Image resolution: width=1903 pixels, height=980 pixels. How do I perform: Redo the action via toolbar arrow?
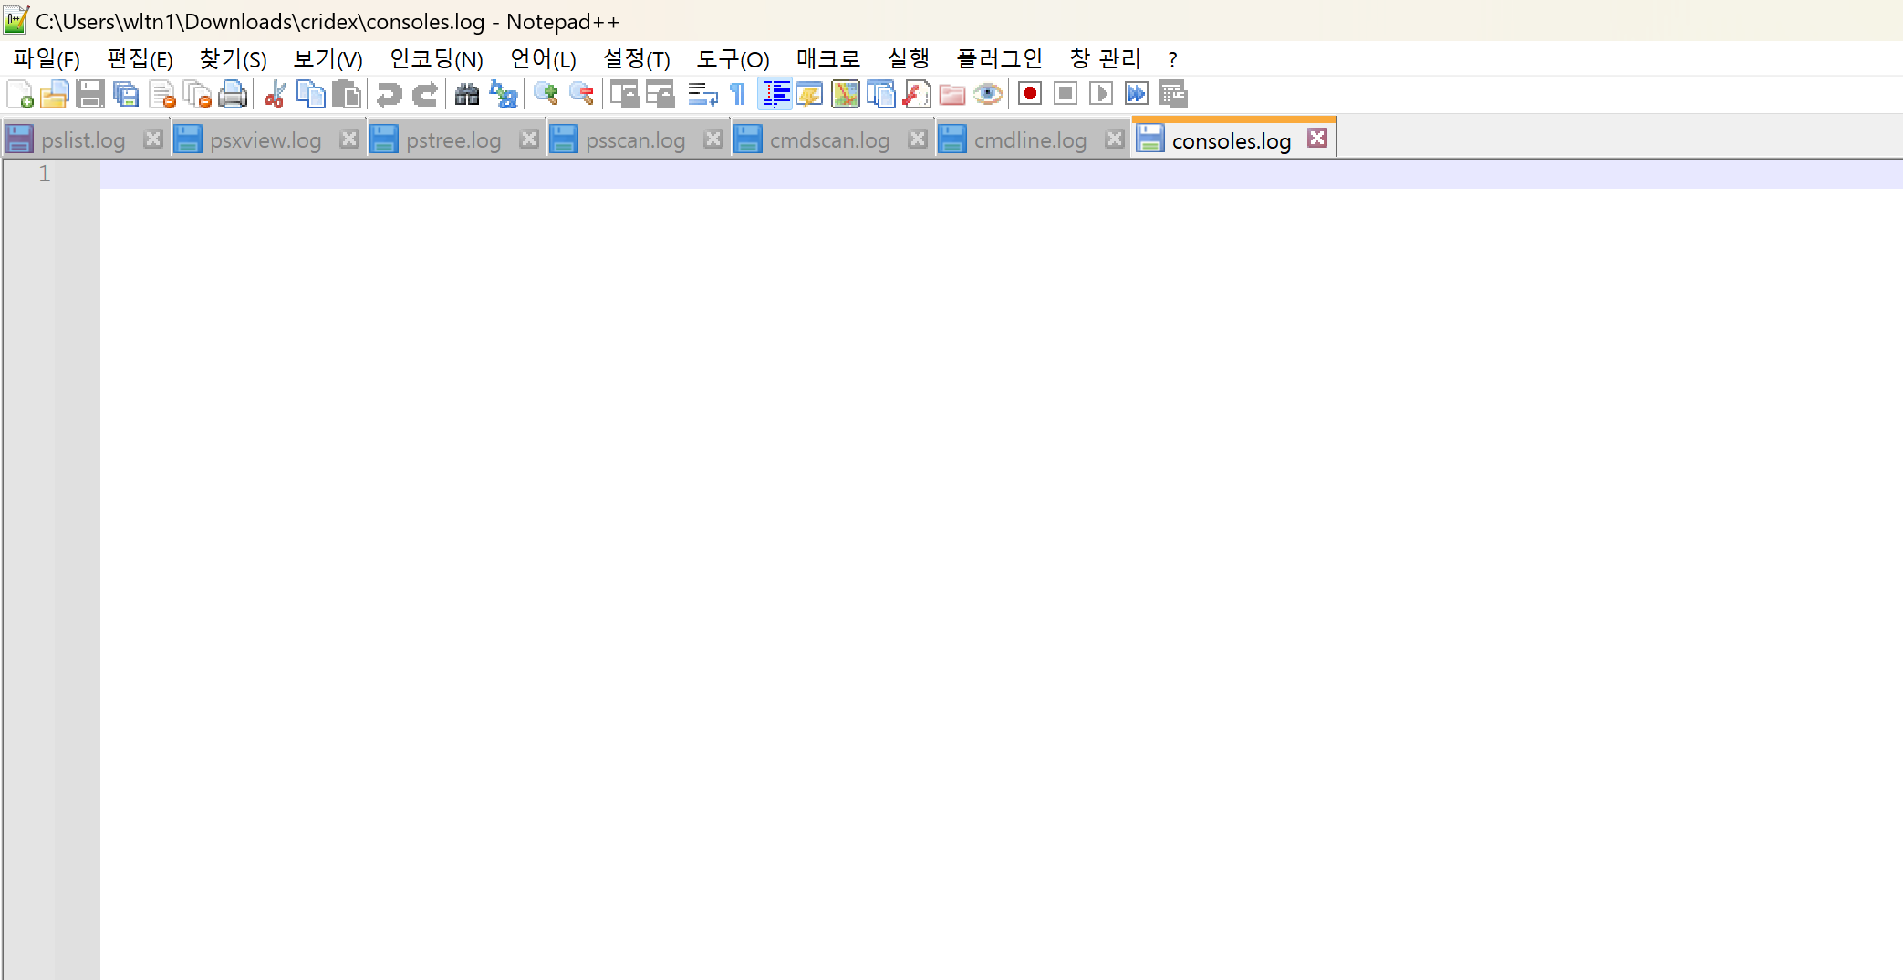(x=424, y=94)
